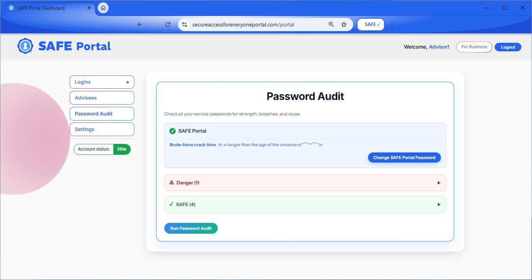The image size is (532, 280).
Task: Click the zoom magnifier icon in address bar
Action: pyautogui.click(x=331, y=24)
